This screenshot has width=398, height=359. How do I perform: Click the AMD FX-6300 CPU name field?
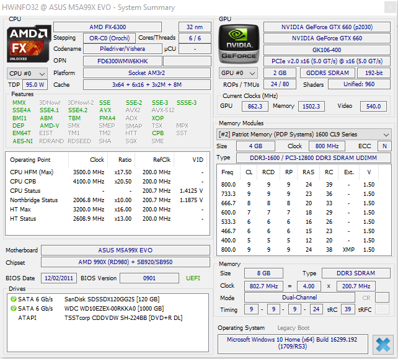[x=107, y=27]
